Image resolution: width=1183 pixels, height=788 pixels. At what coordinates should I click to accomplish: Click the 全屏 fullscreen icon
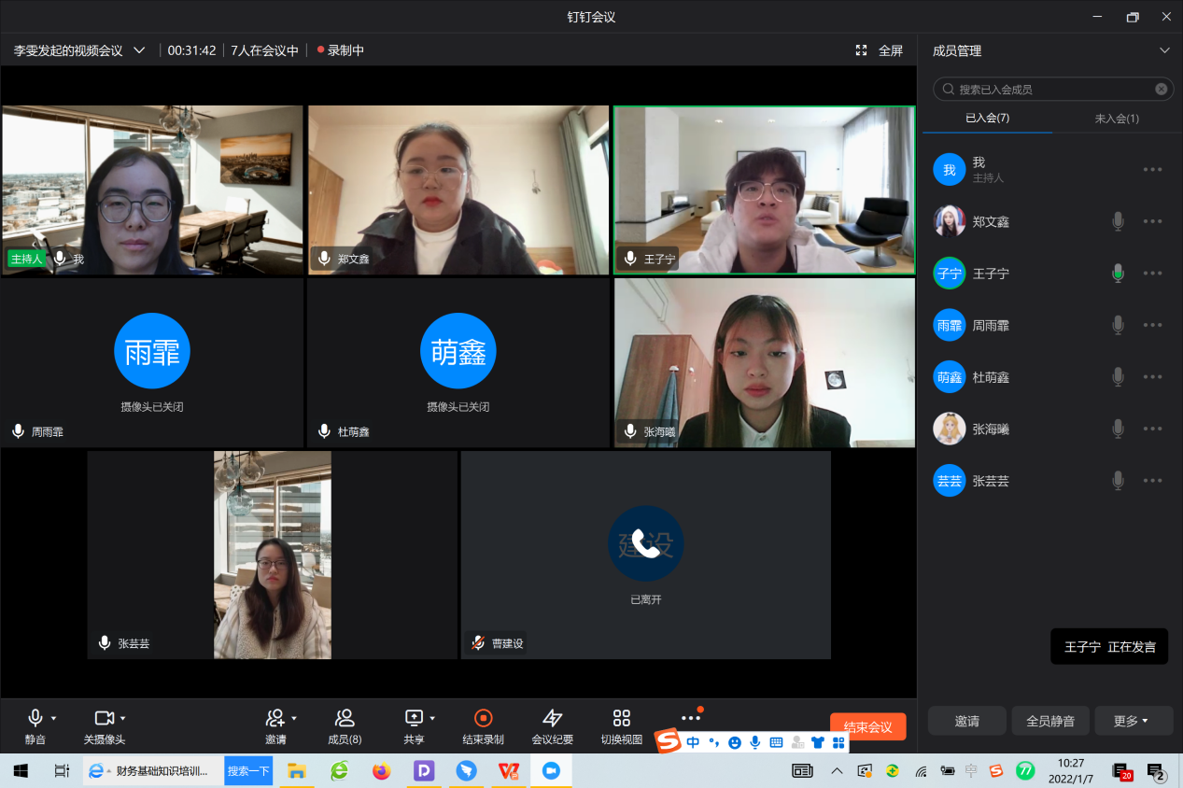tap(862, 50)
